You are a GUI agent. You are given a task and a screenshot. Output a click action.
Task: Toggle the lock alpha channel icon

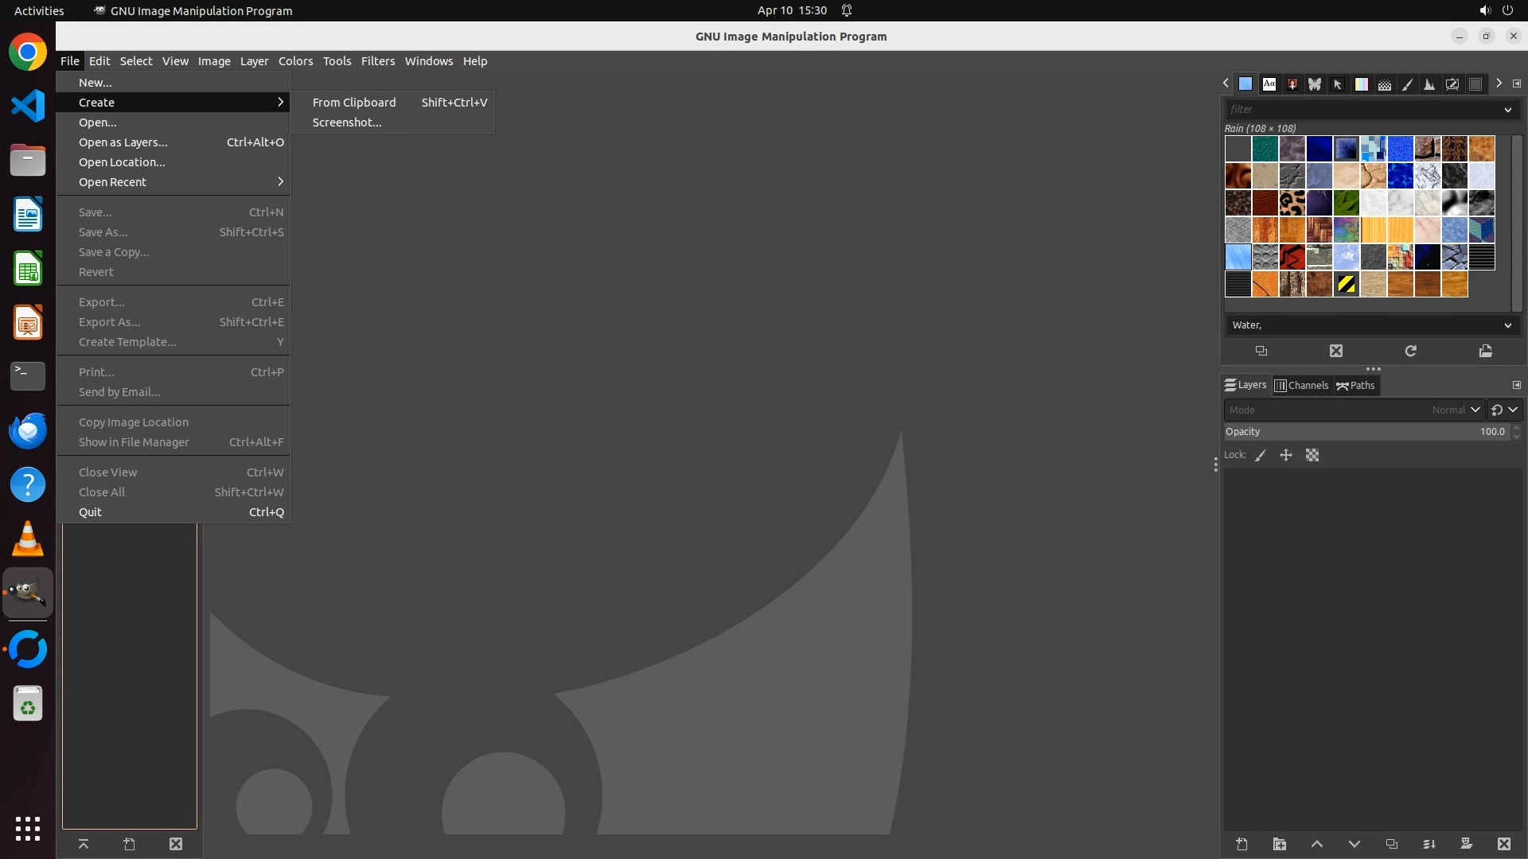[x=1312, y=456]
